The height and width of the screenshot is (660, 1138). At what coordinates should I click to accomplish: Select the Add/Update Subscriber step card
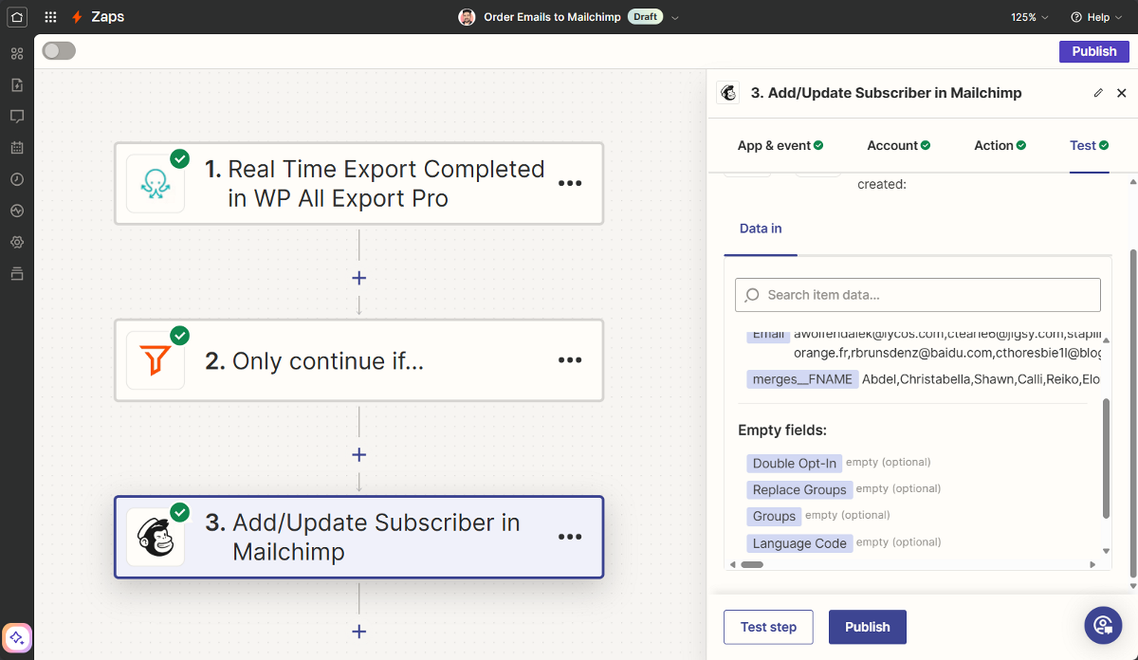(x=358, y=538)
